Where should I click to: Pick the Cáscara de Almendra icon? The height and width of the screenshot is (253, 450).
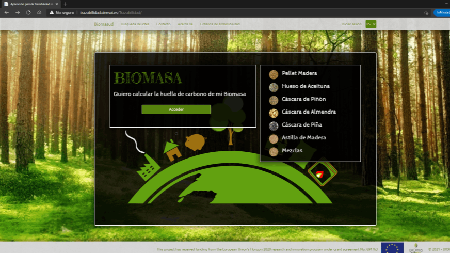point(274,113)
